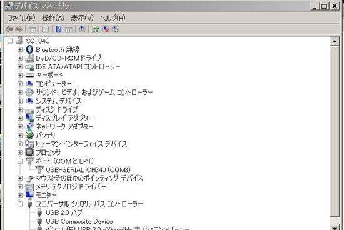Viewport: 344px width, 230px height.
Task: Click the Uninstall device red X icon
Action: [106, 29]
